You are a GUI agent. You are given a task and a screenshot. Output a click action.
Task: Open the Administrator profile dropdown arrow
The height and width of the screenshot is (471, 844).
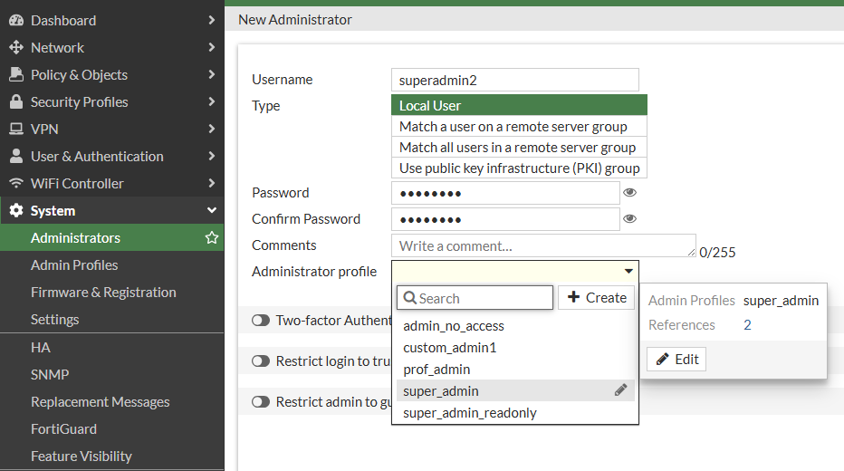(x=628, y=271)
